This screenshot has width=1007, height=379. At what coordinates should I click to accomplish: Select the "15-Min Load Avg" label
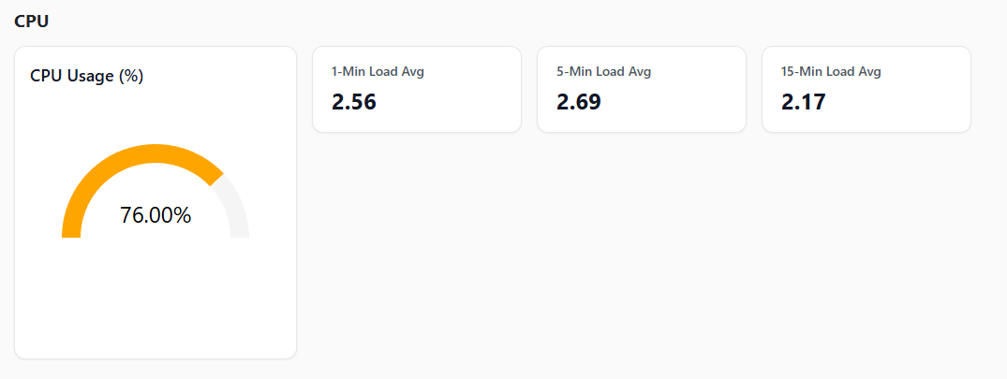point(831,71)
